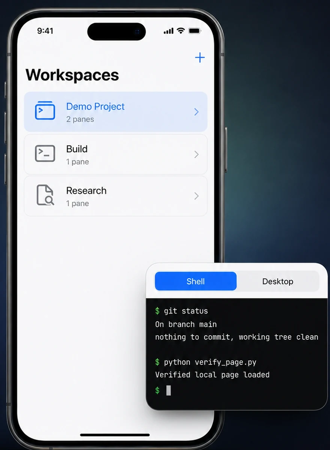The height and width of the screenshot is (450, 330).
Task: Click the "1 pane" label under Build
Action: click(78, 162)
